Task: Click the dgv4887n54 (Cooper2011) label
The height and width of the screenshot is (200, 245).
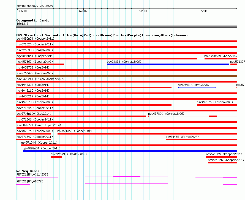Action: coord(36,56)
